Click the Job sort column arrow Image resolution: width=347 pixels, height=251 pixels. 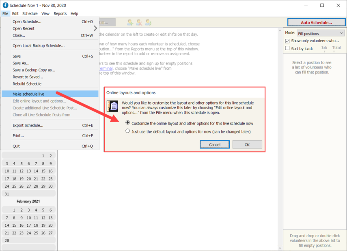[325, 51]
